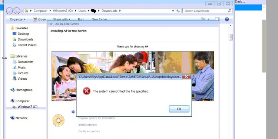Click the red error icon in dialog

[86, 91]
